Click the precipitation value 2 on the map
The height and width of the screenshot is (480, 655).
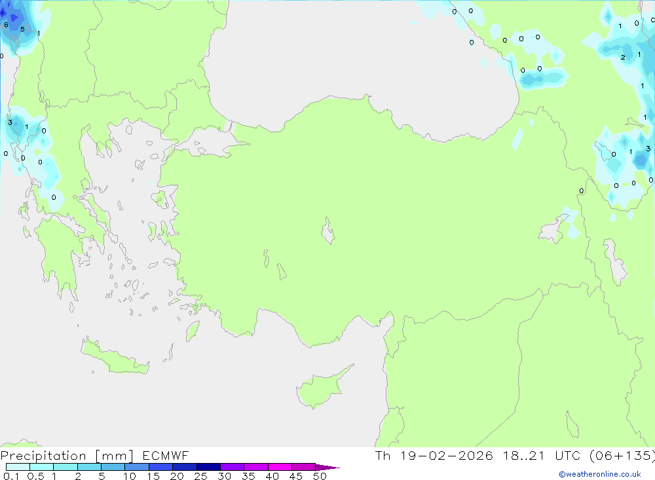coord(623,57)
